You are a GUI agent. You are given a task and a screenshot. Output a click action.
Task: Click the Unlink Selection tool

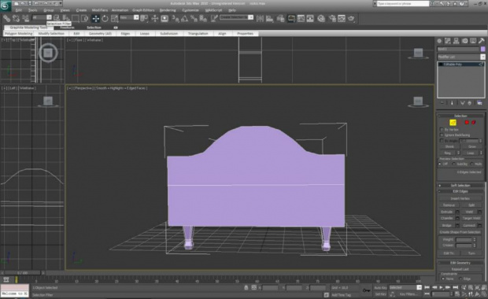[x=16, y=18]
